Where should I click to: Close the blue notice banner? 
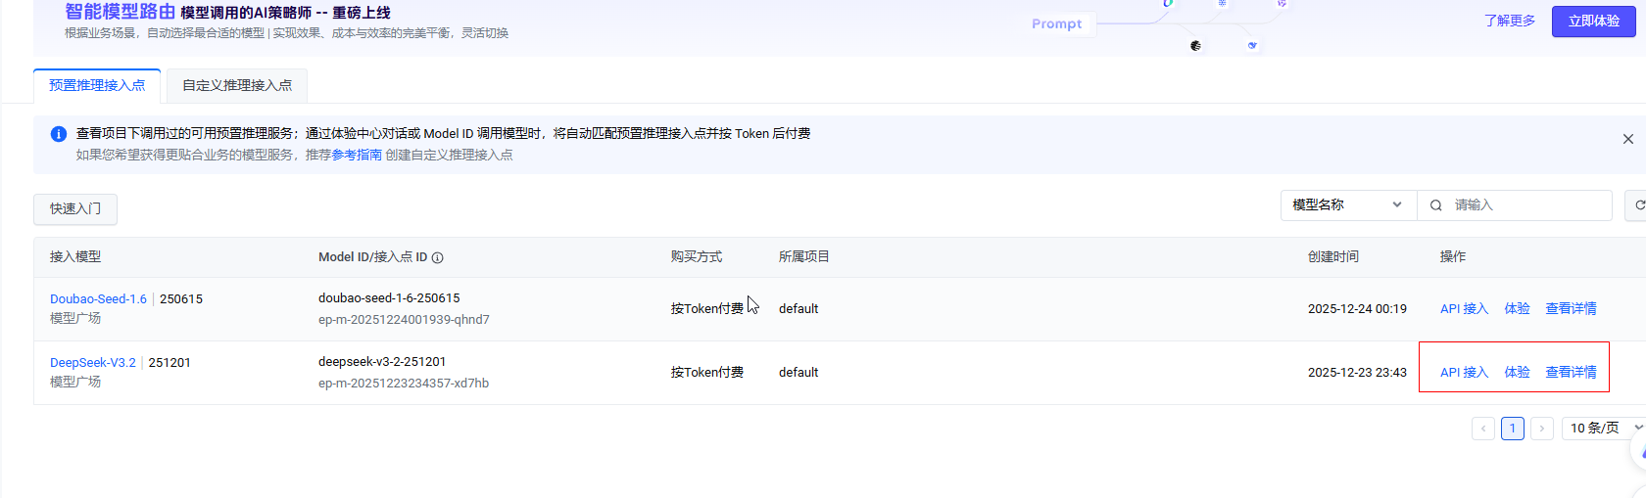[1628, 139]
